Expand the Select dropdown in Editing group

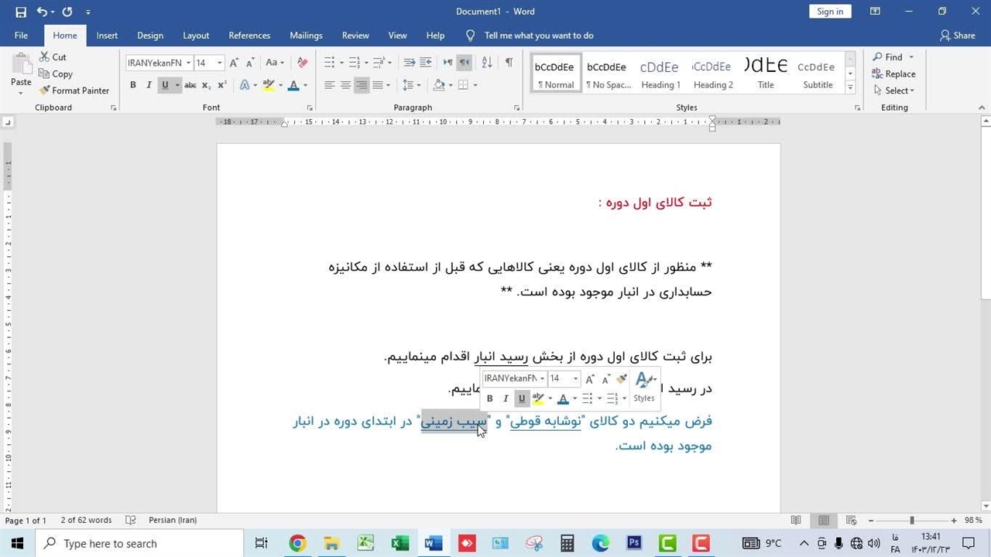[x=899, y=91]
